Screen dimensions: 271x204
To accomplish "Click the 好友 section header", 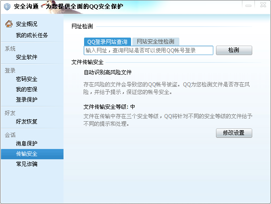I will click(x=10, y=113).
